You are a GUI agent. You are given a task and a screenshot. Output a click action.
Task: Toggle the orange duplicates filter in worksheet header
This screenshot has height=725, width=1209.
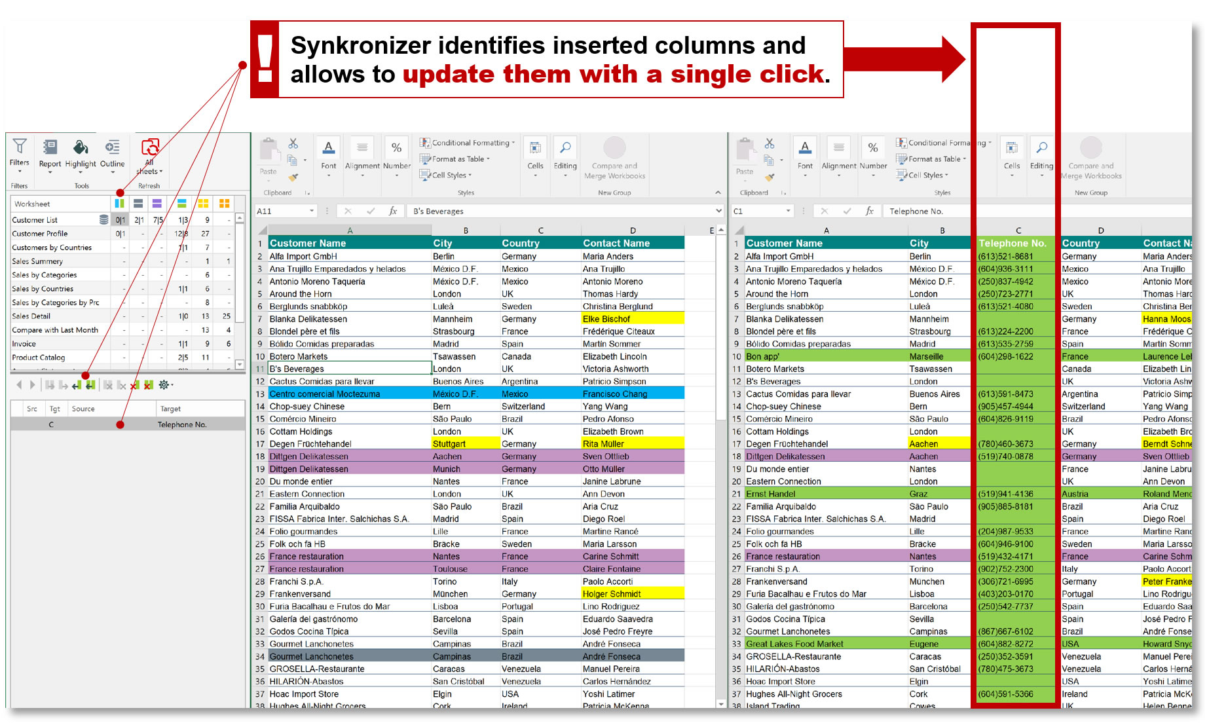tap(223, 203)
